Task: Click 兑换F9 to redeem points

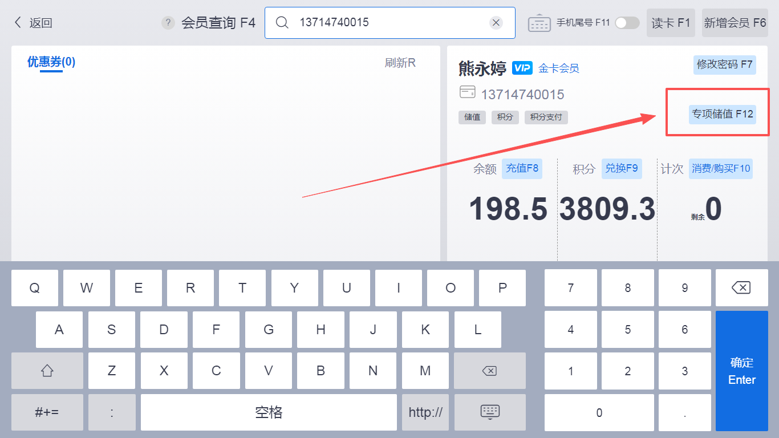Action: pyautogui.click(x=622, y=169)
